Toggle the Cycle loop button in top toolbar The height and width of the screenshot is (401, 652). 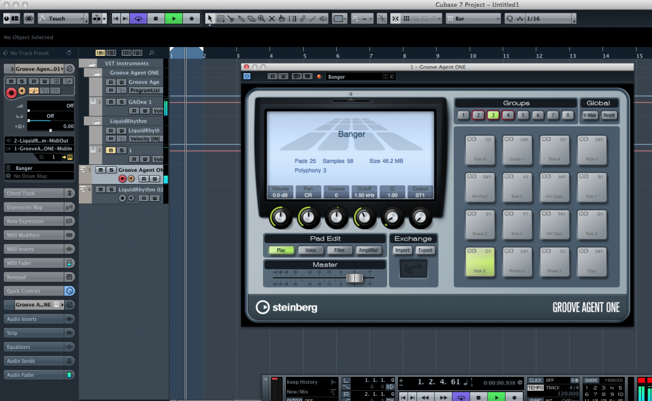click(x=138, y=18)
